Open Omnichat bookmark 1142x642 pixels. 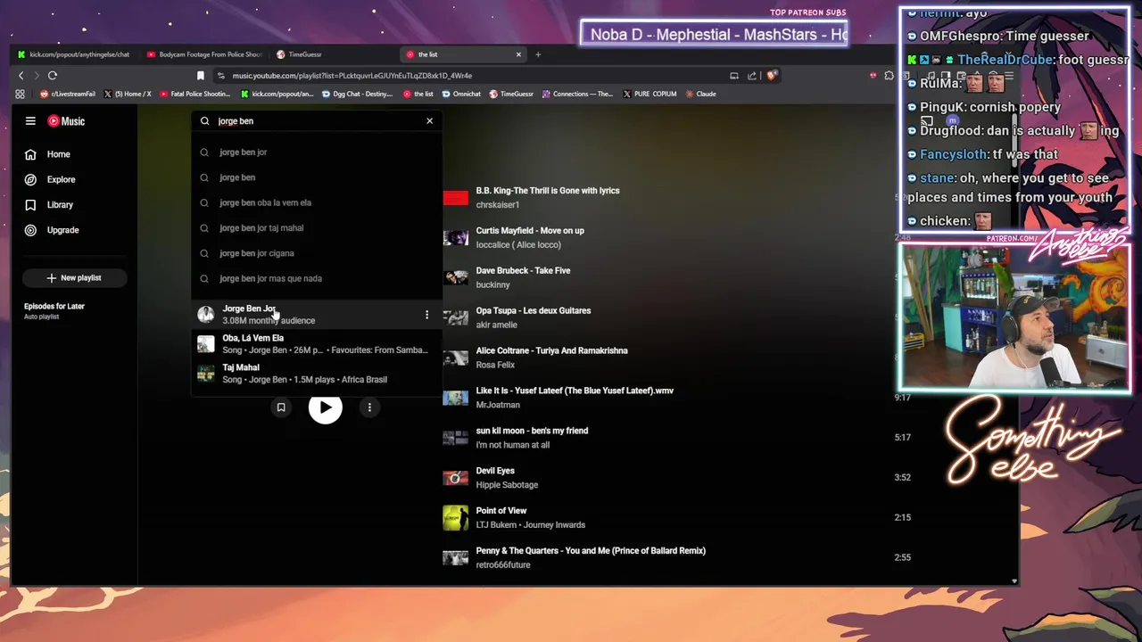coord(460,94)
